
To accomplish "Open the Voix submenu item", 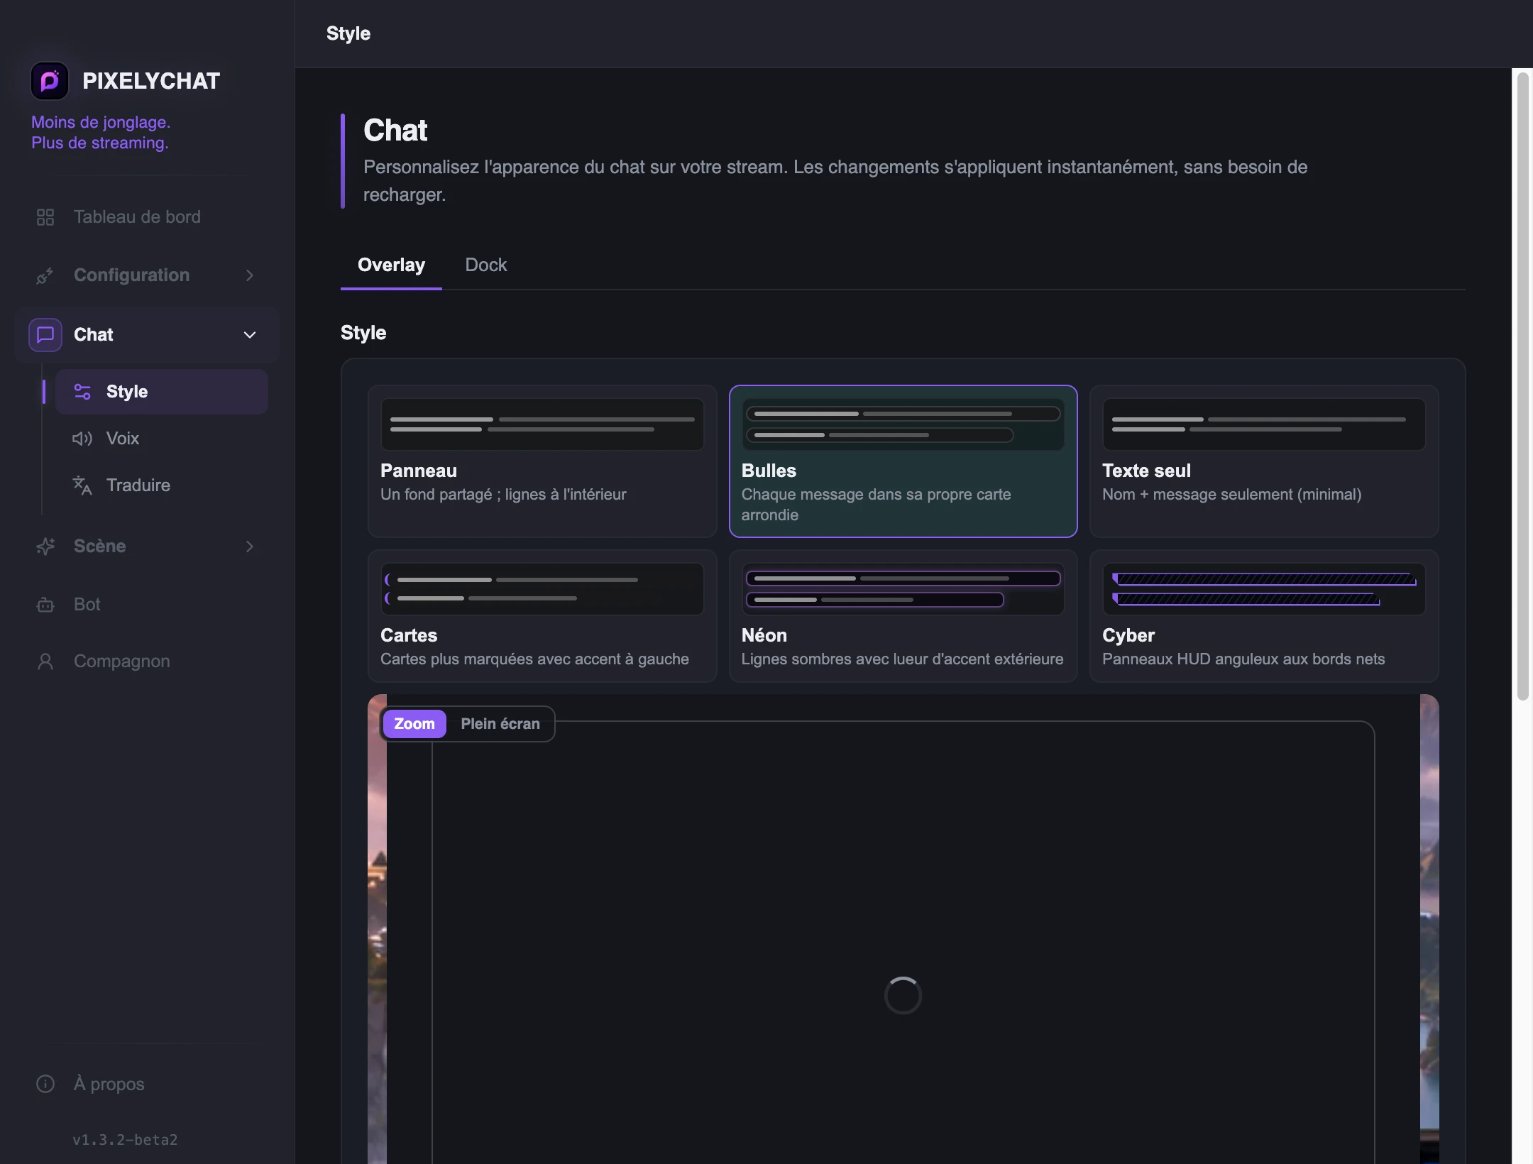I will pyautogui.click(x=162, y=439).
